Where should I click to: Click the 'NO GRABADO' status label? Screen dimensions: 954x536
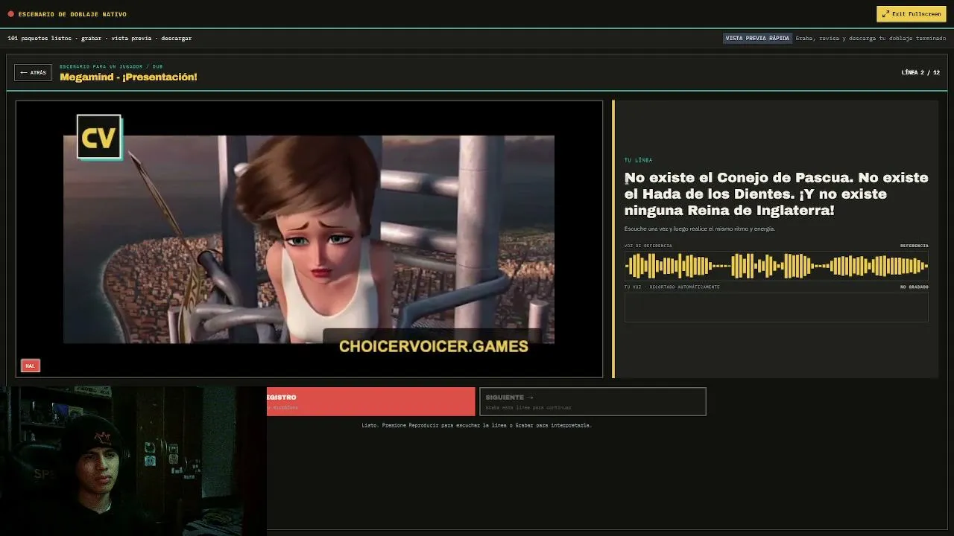click(914, 287)
